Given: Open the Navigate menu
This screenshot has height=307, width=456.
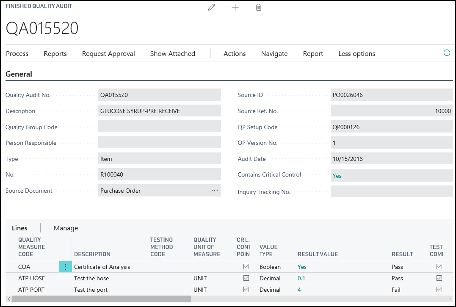Looking at the screenshot, I should [x=274, y=54].
